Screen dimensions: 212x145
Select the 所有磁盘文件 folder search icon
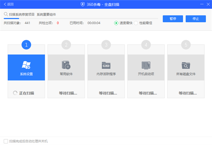186,65
